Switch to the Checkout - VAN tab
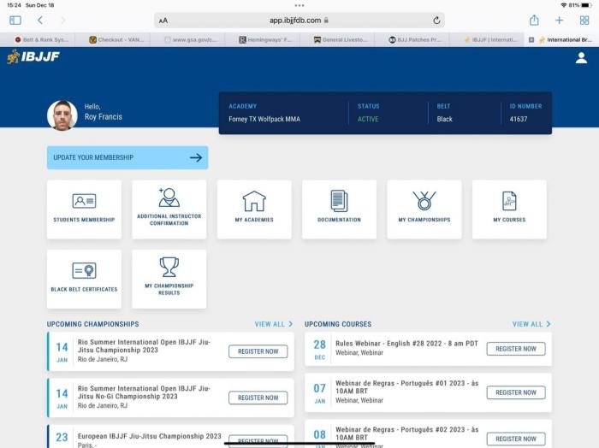Image resolution: width=599 pixels, height=448 pixels. [116, 39]
